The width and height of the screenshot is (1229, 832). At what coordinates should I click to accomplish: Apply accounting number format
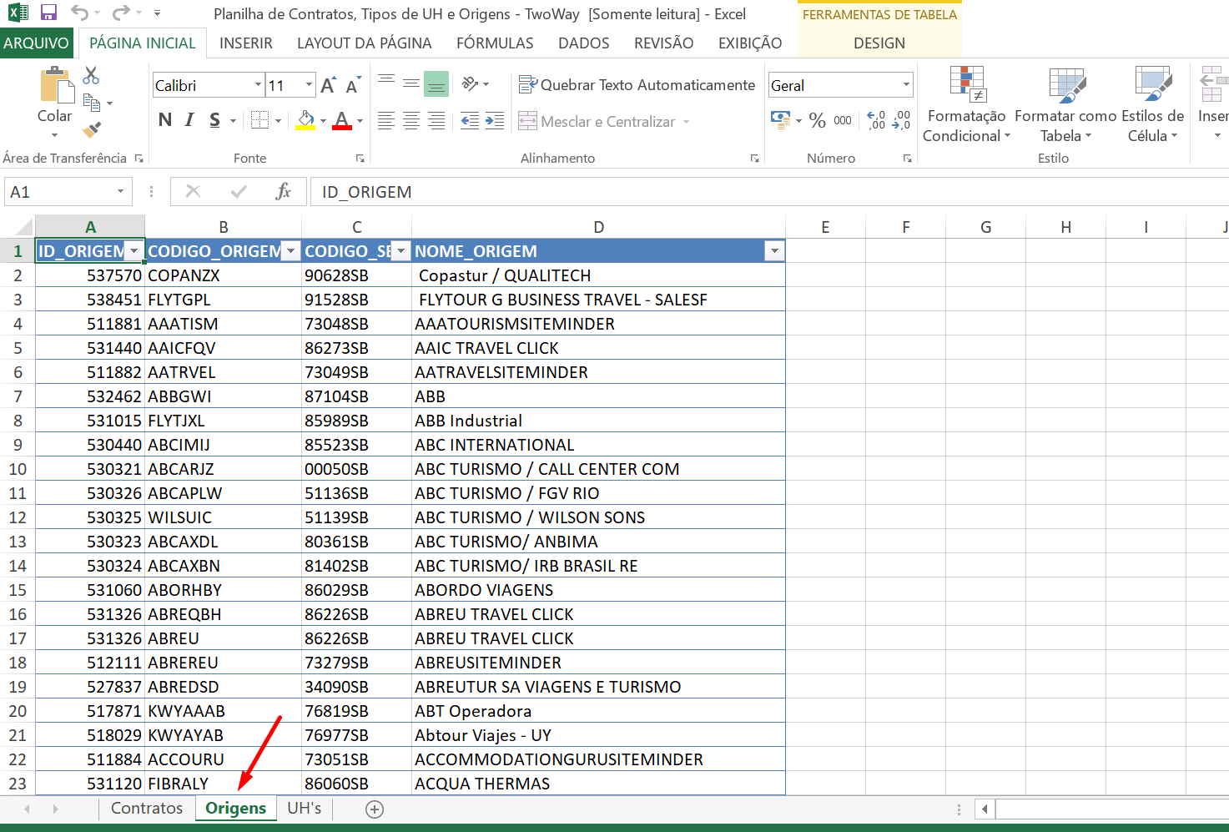(x=780, y=121)
